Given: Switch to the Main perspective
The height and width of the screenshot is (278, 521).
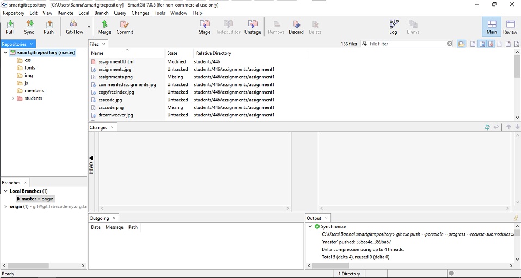Looking at the screenshot, I should pos(492,27).
